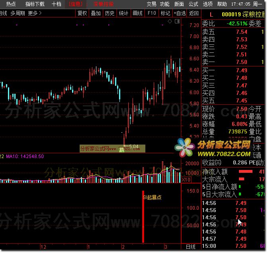This screenshot has width=268, height=253.
Task: Toggle 叠加 overlay mode
Action: [96, 13]
